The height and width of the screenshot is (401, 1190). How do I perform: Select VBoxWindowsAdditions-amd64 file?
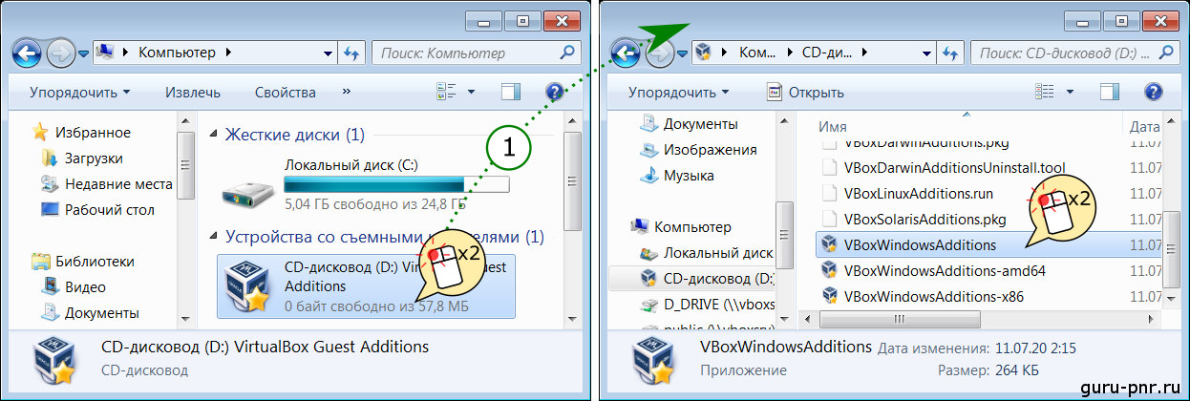point(931,270)
